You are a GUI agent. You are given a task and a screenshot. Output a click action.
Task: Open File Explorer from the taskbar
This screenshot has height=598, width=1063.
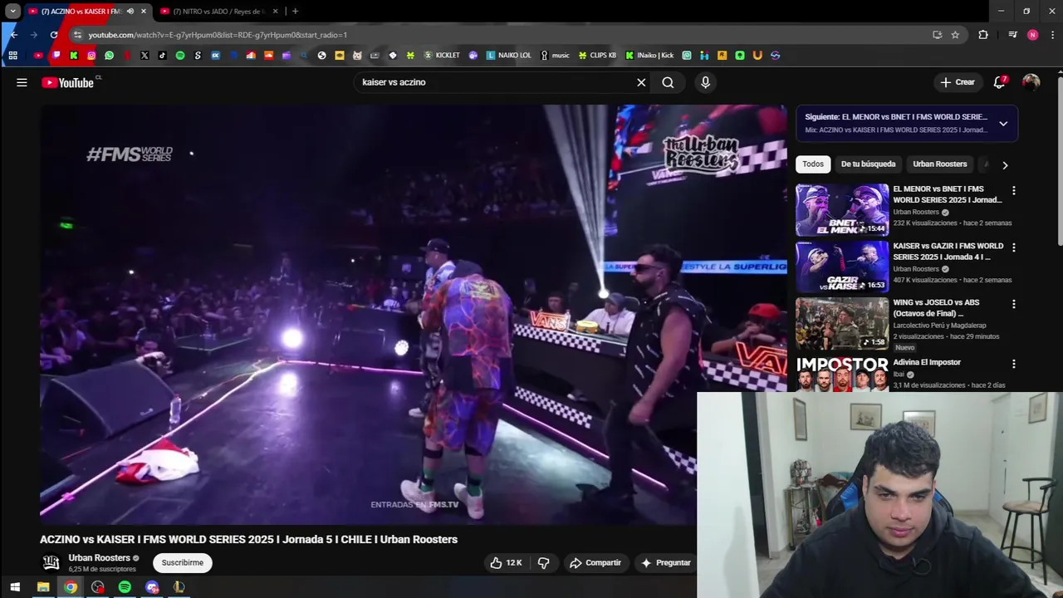(x=43, y=587)
